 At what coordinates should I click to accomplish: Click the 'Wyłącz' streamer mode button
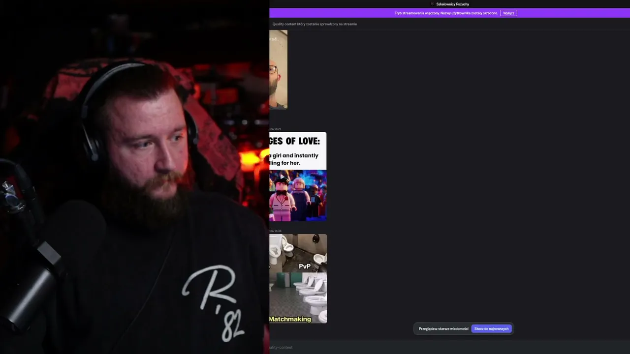click(x=508, y=13)
